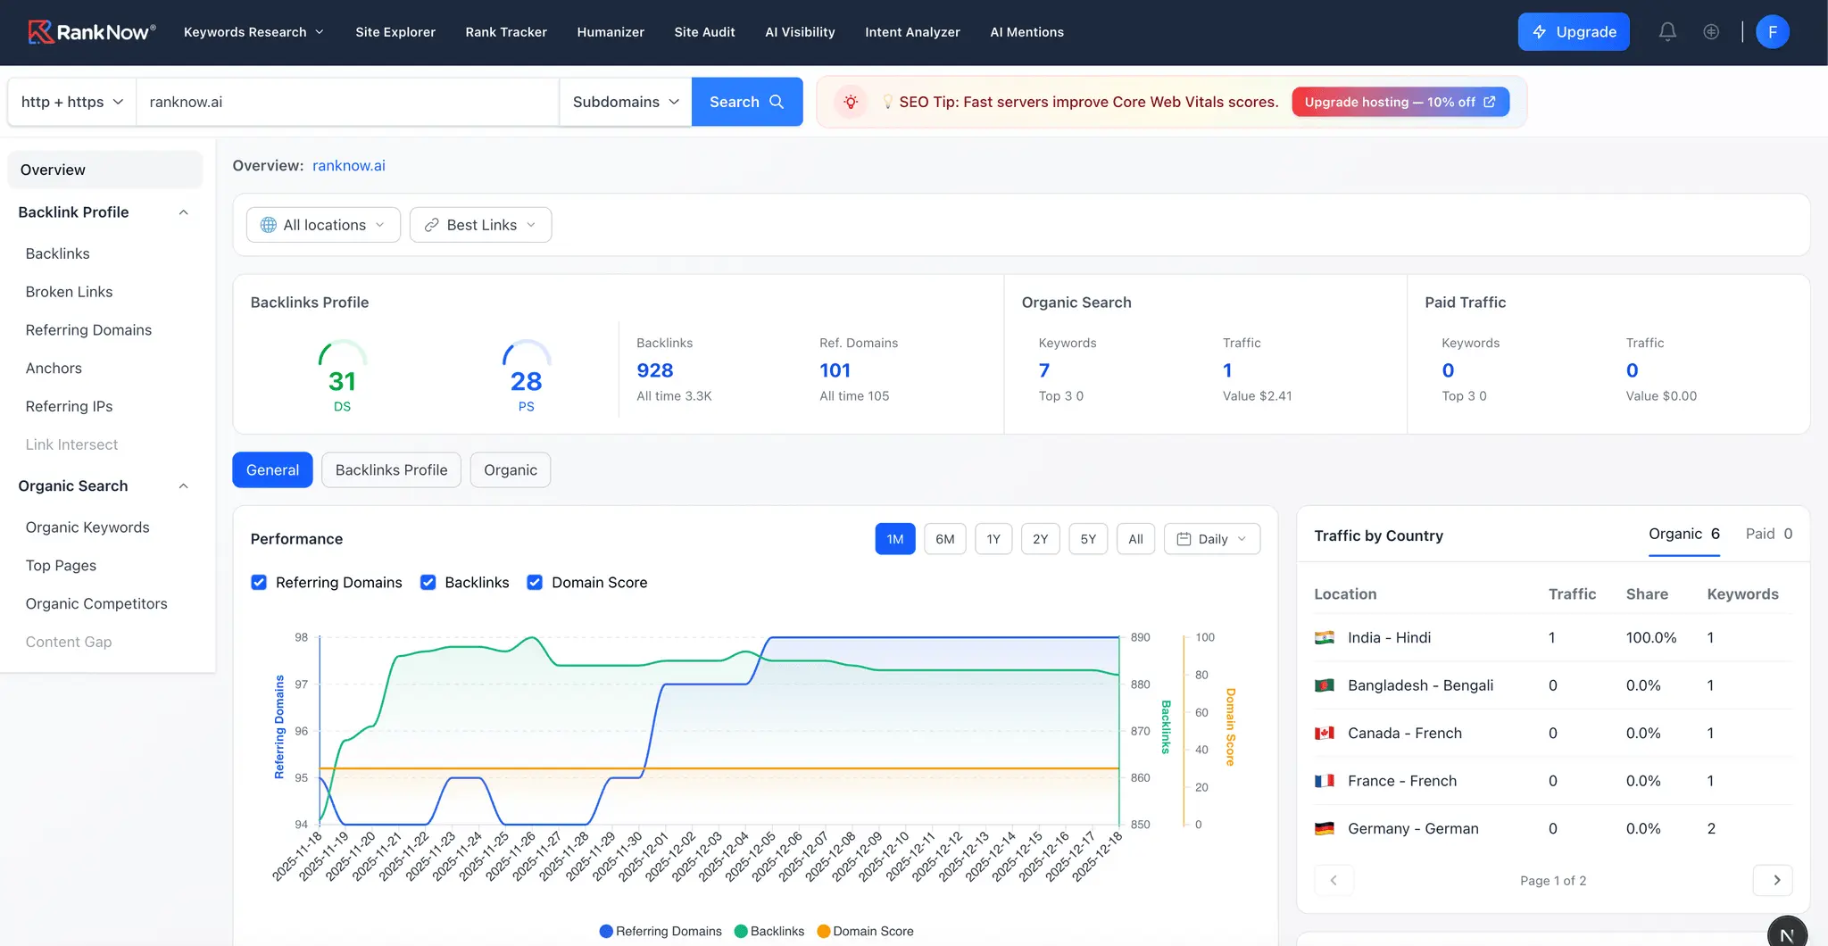
Task: Open Top Pages in the sidebar
Action: pos(62,566)
